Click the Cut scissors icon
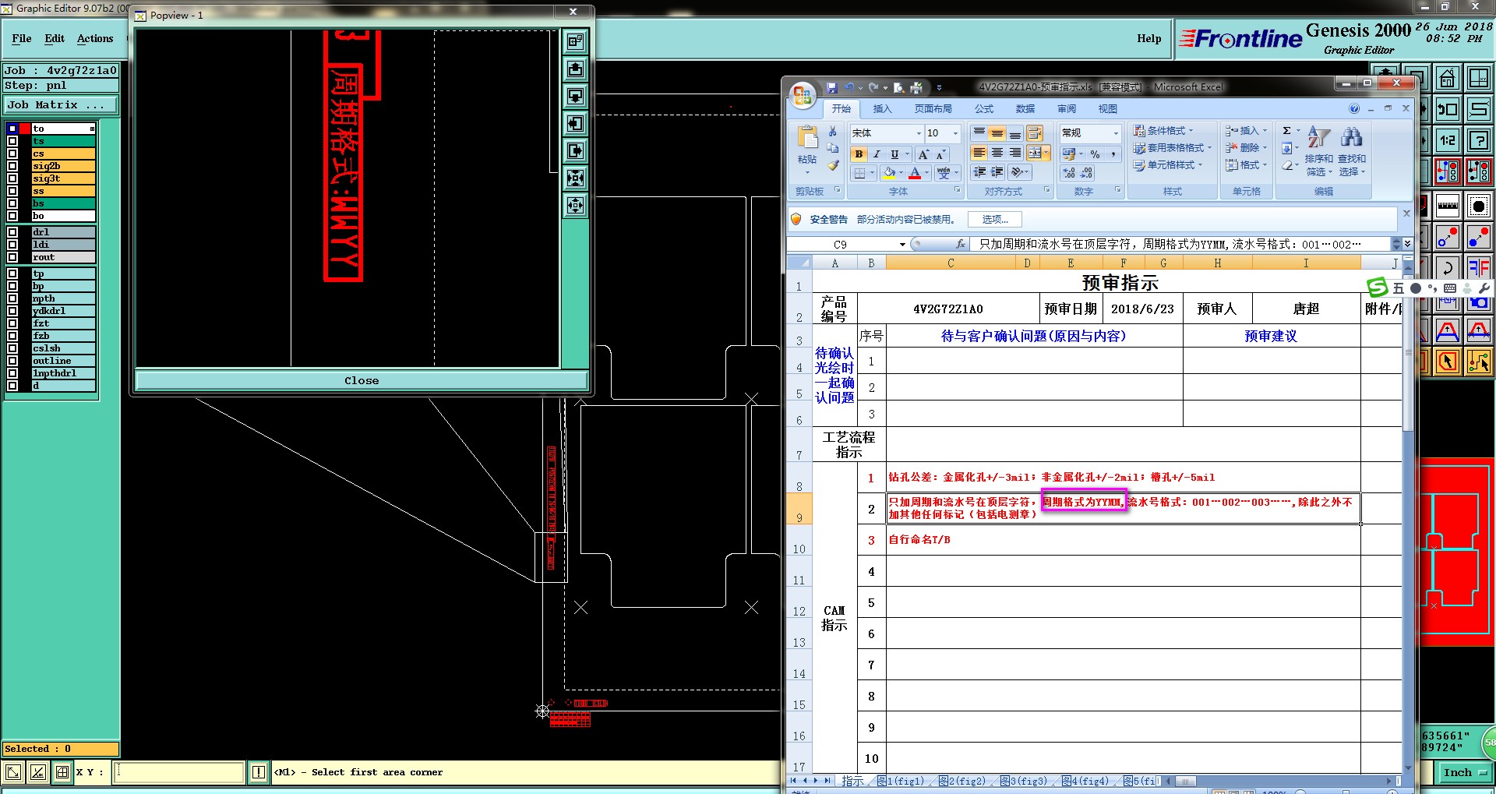 coord(833,131)
